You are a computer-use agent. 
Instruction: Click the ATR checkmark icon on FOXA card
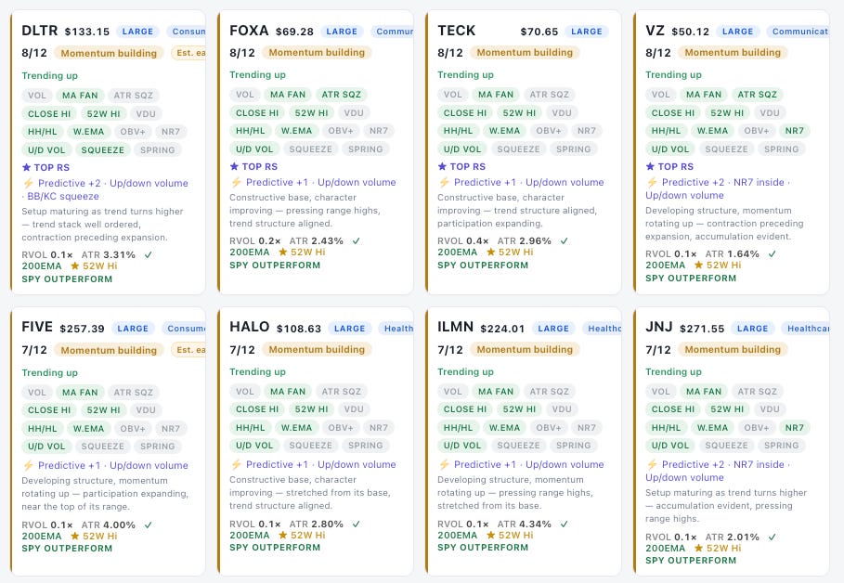tap(356, 240)
